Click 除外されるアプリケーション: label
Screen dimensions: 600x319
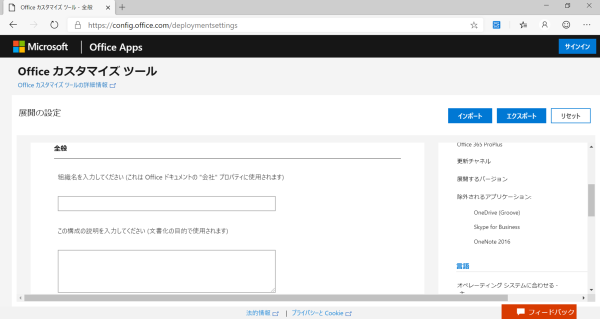(494, 197)
